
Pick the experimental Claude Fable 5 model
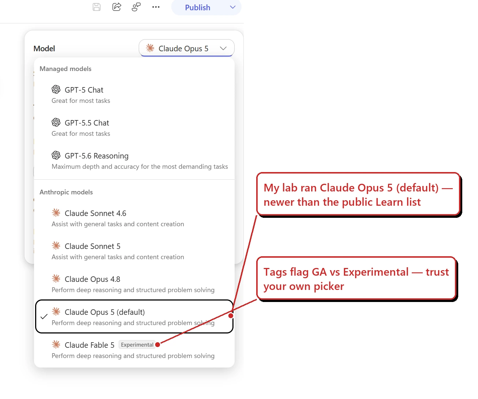(134, 350)
